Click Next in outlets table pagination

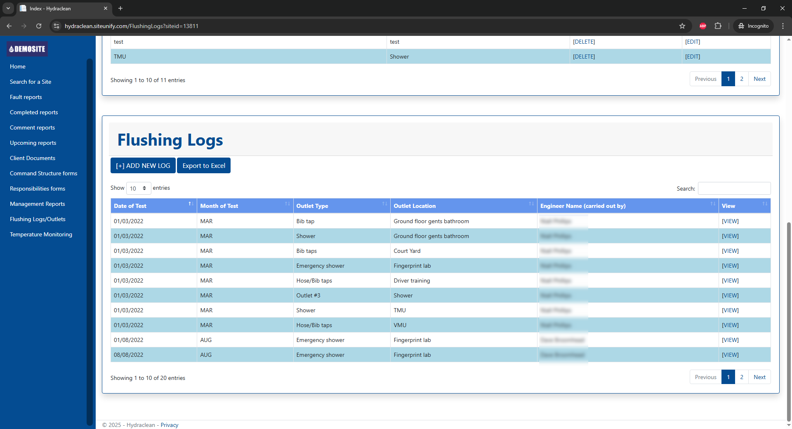click(x=759, y=79)
